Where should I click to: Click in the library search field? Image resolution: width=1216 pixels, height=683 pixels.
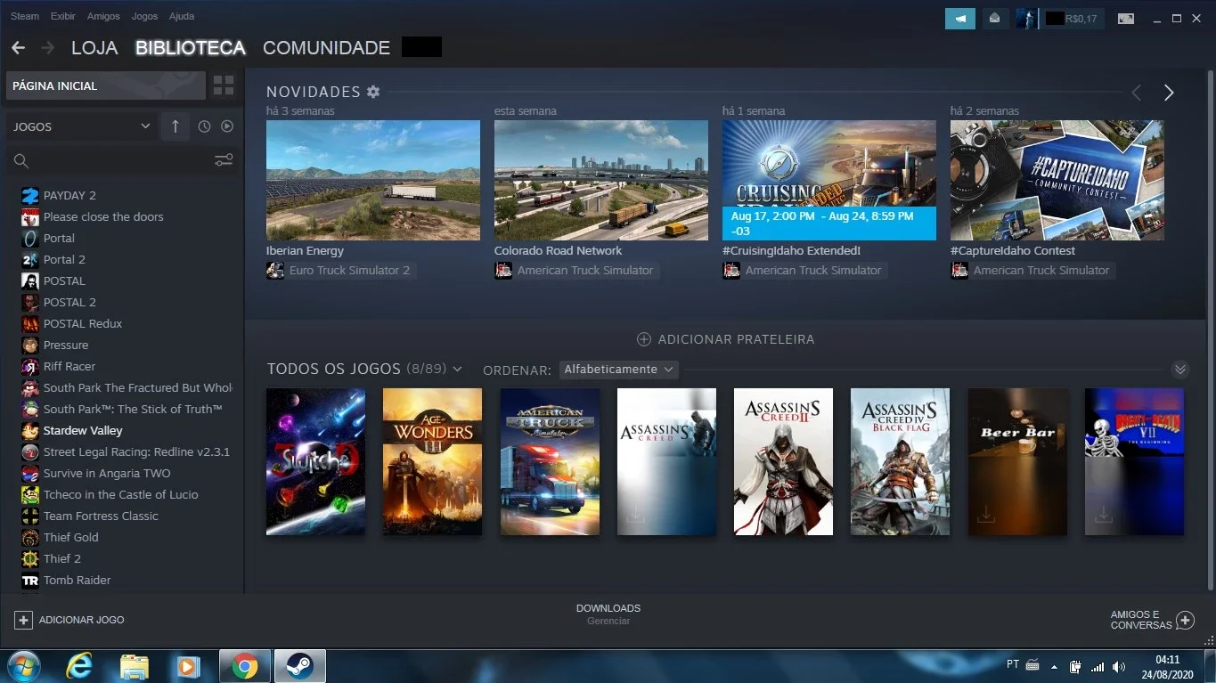[122, 161]
